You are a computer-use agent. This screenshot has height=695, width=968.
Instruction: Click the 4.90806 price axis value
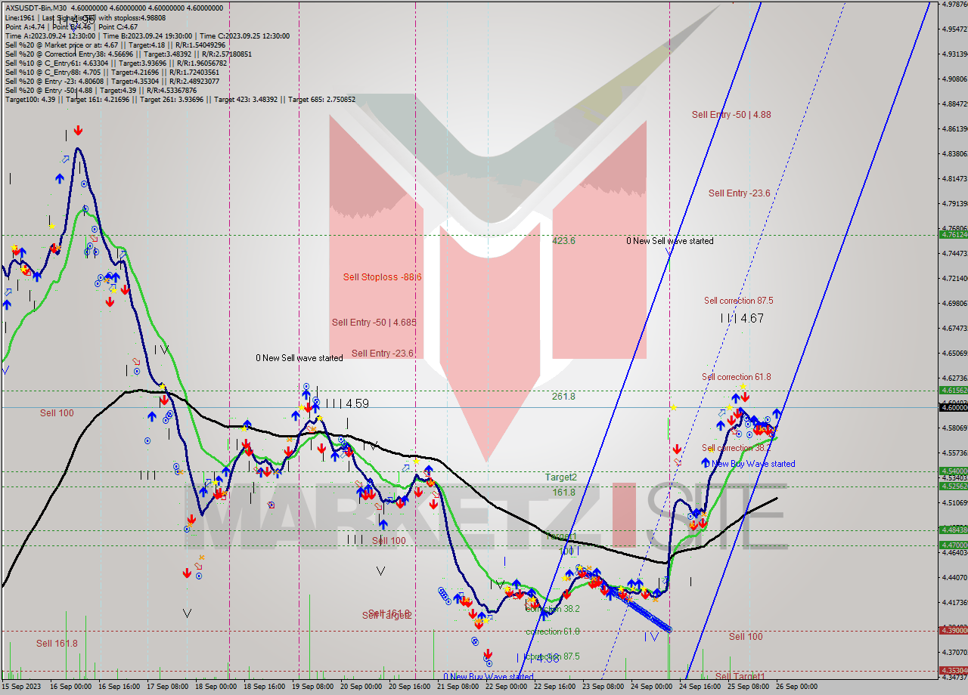954,79
